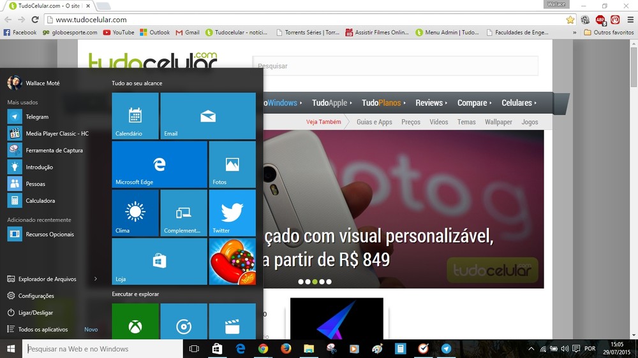Select the third carousel dot
Screen dimensions: 638x358
(315, 282)
